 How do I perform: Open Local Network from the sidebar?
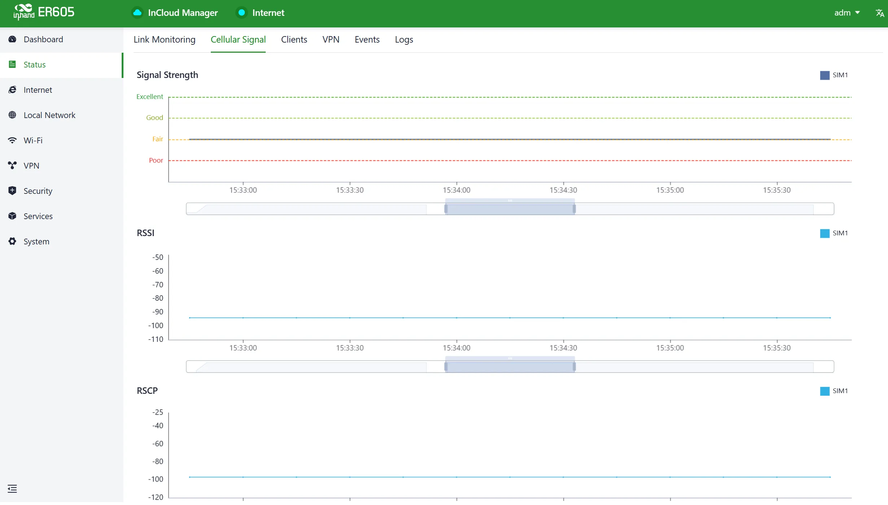click(61, 115)
